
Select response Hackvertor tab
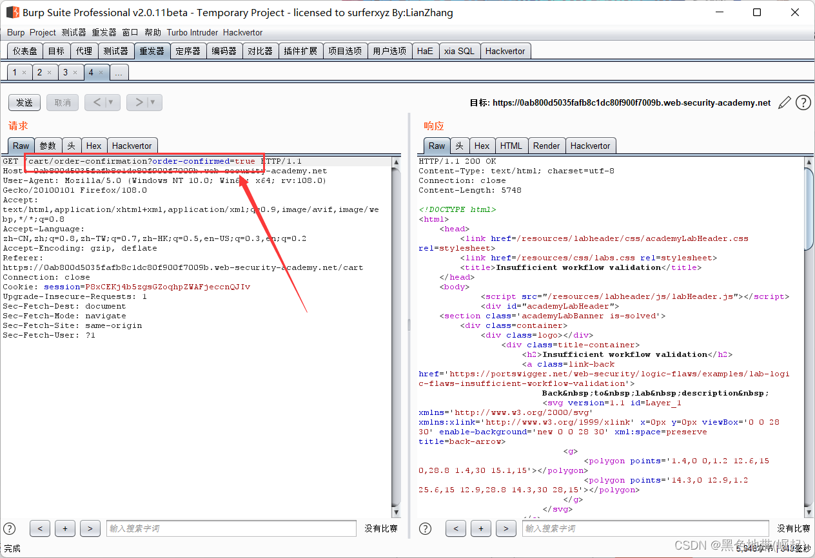coord(591,146)
